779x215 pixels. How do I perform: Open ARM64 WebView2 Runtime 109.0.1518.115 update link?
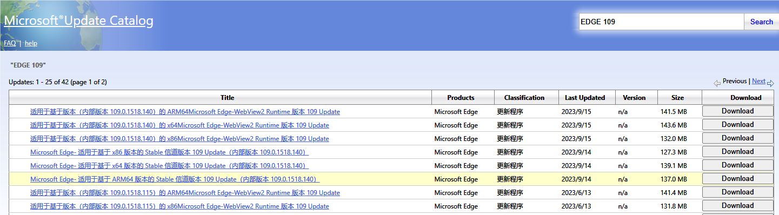point(185,193)
